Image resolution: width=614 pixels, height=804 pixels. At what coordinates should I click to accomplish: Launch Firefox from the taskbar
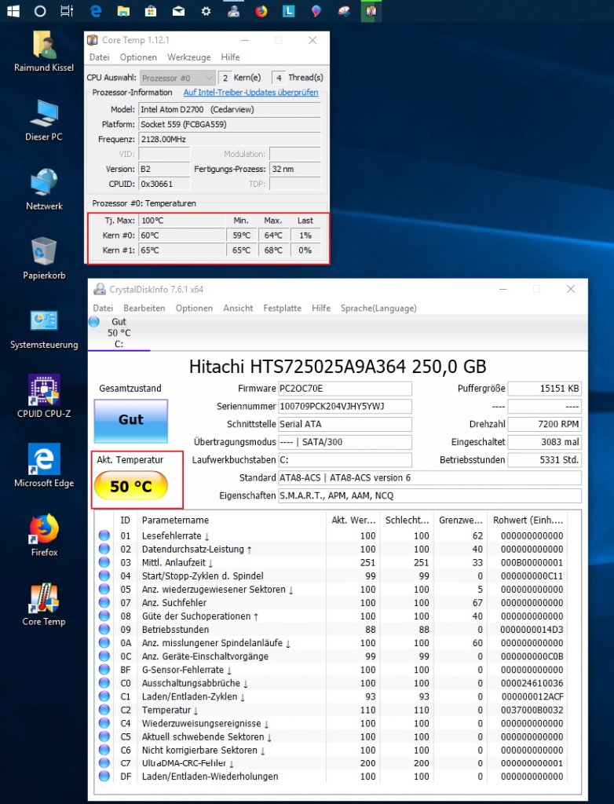(261, 11)
